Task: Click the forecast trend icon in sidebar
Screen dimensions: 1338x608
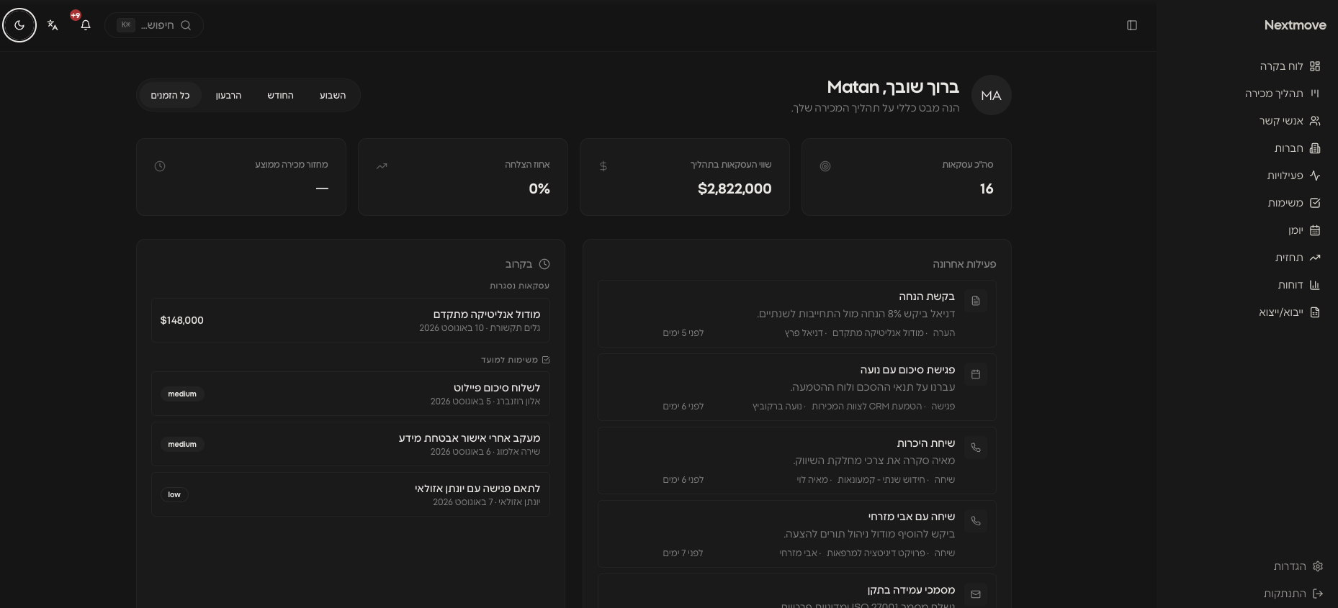Action: 1315,258
